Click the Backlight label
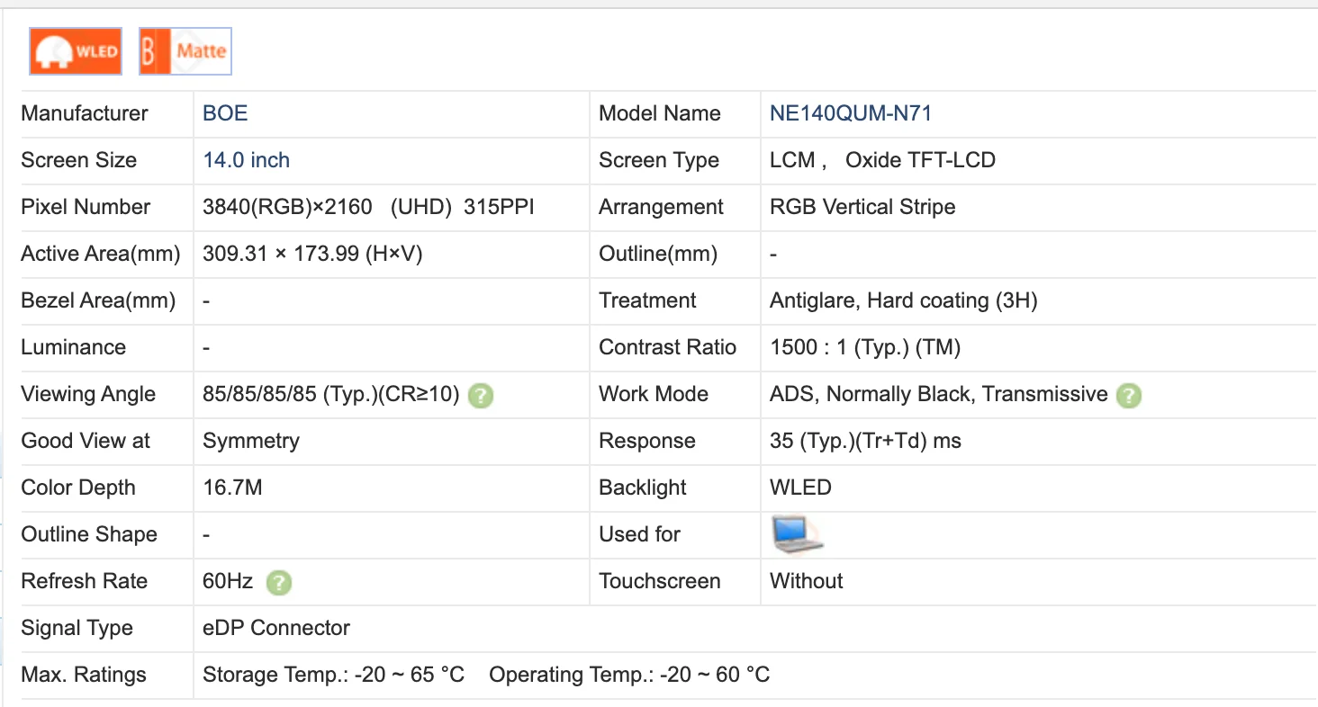The height and width of the screenshot is (707, 1318). 643,488
